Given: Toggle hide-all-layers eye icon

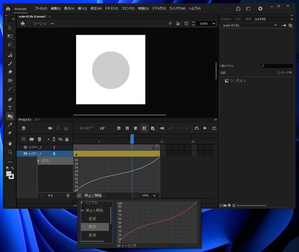Looking at the screenshot, I should pos(61,139).
